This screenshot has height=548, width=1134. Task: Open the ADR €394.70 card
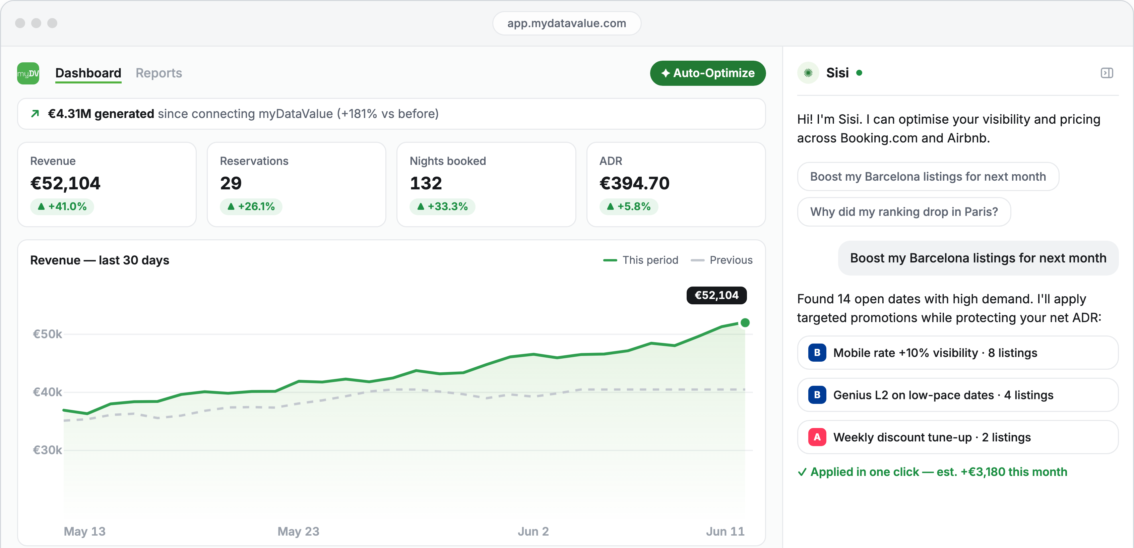click(676, 184)
